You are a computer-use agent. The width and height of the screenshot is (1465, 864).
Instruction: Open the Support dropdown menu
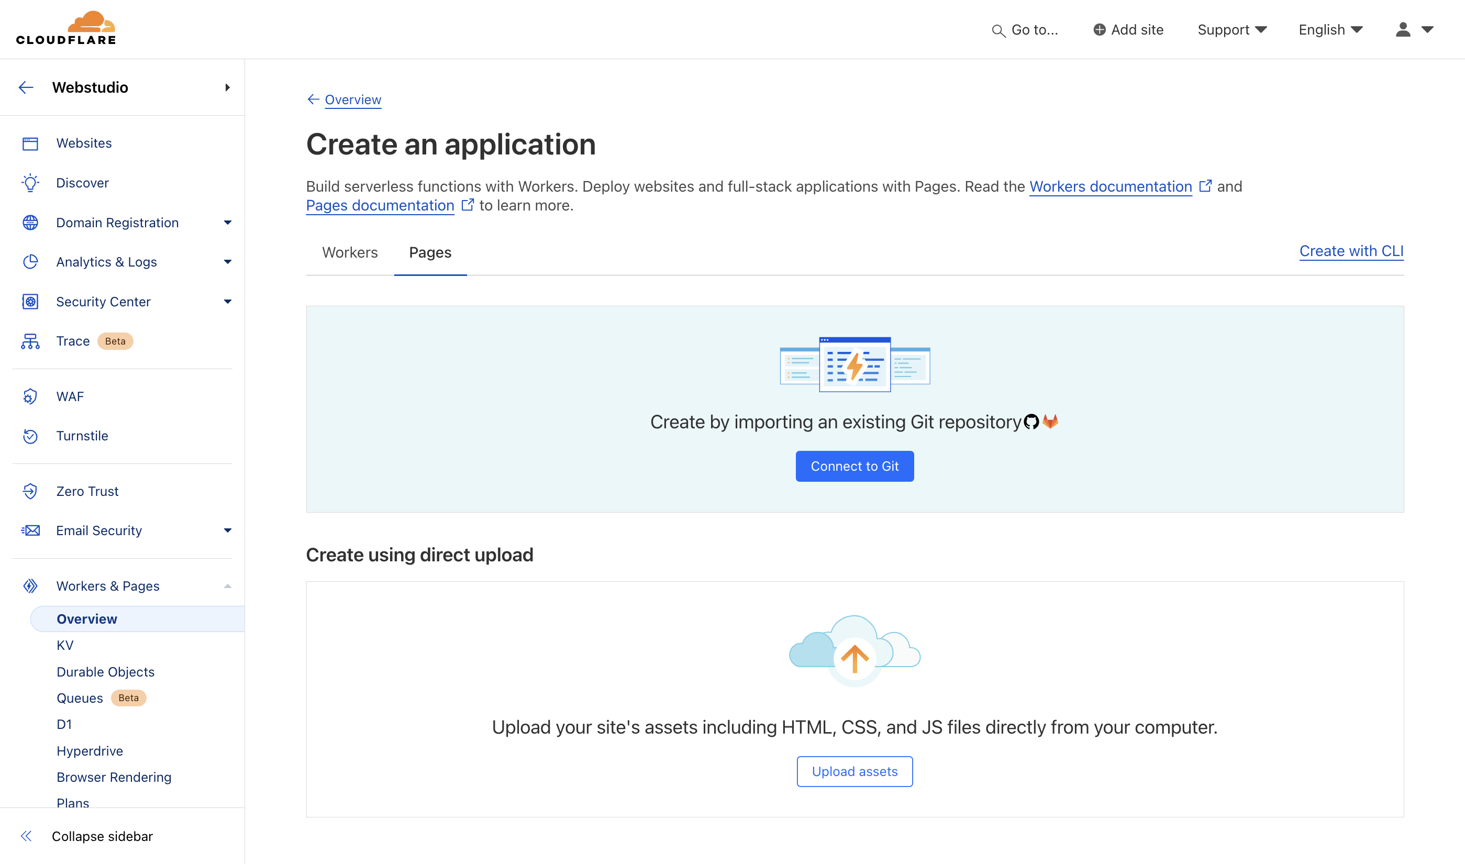[1231, 30]
